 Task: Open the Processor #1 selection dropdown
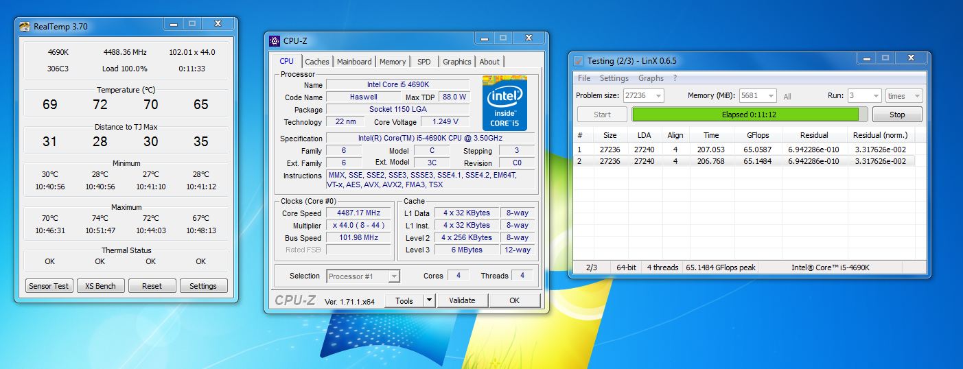click(363, 276)
